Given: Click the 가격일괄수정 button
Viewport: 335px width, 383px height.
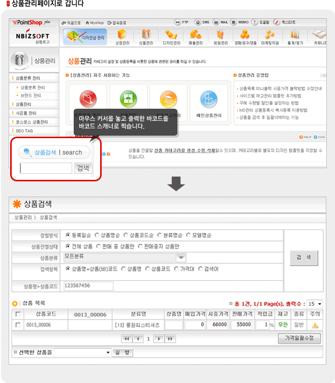Looking at the screenshot, I should click(299, 338).
